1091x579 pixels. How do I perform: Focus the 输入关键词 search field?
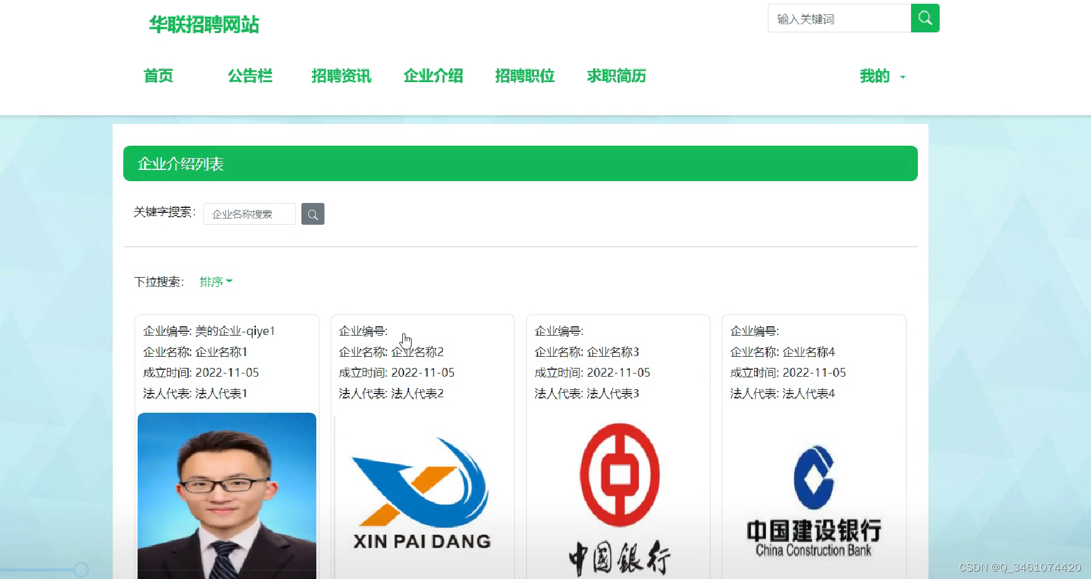839,19
